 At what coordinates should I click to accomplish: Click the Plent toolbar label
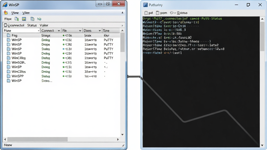[x=8, y=19]
